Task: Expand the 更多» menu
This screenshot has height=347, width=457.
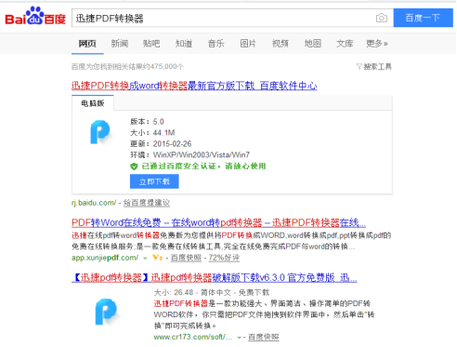Action: 377,44
